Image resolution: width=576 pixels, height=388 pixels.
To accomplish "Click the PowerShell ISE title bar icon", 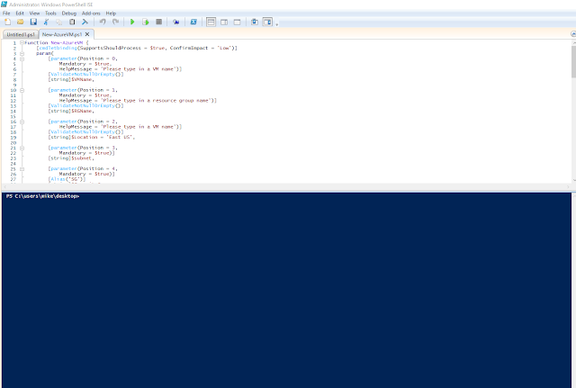I will [4, 4].
